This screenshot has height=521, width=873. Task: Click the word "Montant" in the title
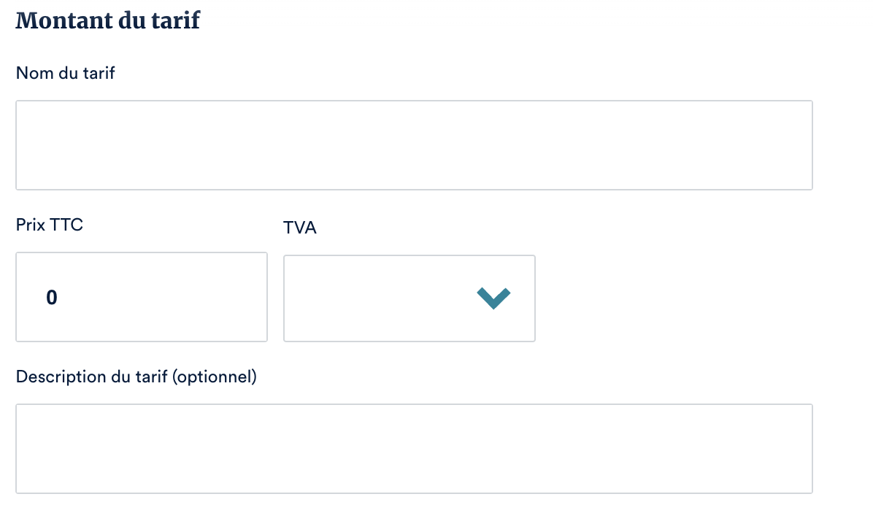click(55, 20)
